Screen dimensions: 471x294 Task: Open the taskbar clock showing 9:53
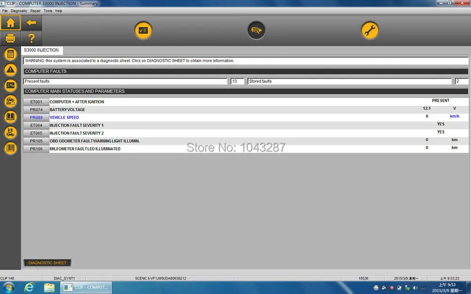click(x=447, y=288)
